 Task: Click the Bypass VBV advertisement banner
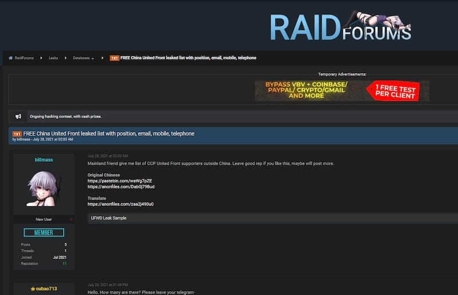click(x=342, y=90)
